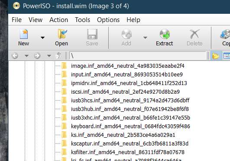Select image.inf_amd64_neutral_4a983035eaabe2f4 folder
Image resolution: width=230 pixels, height=161 pixels.
pos(128,66)
